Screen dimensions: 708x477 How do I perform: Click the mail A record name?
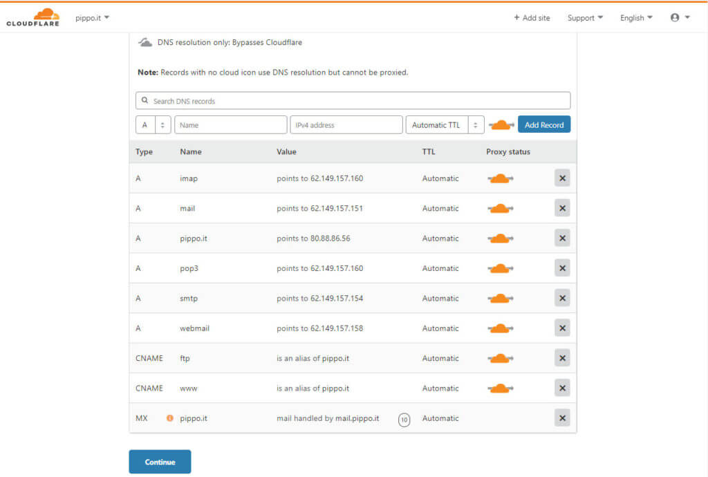click(187, 209)
